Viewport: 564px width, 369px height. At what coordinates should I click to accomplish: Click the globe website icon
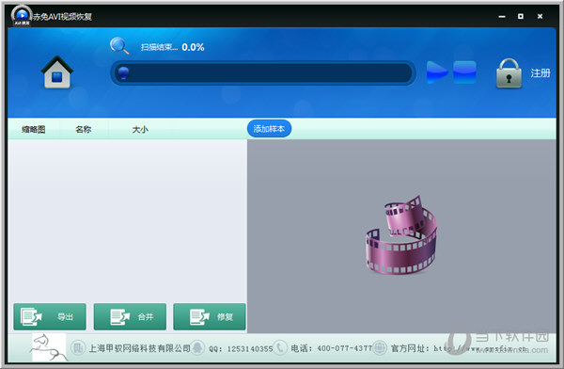pos(380,347)
